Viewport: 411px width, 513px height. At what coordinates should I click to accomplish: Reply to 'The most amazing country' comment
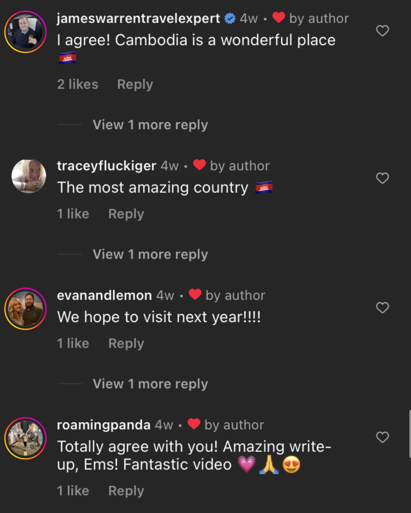click(x=126, y=214)
